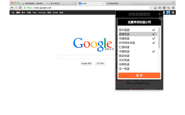Screen dimensions: 185x115
Task: Click the browser back arrow
Action: [x=12, y=8]
